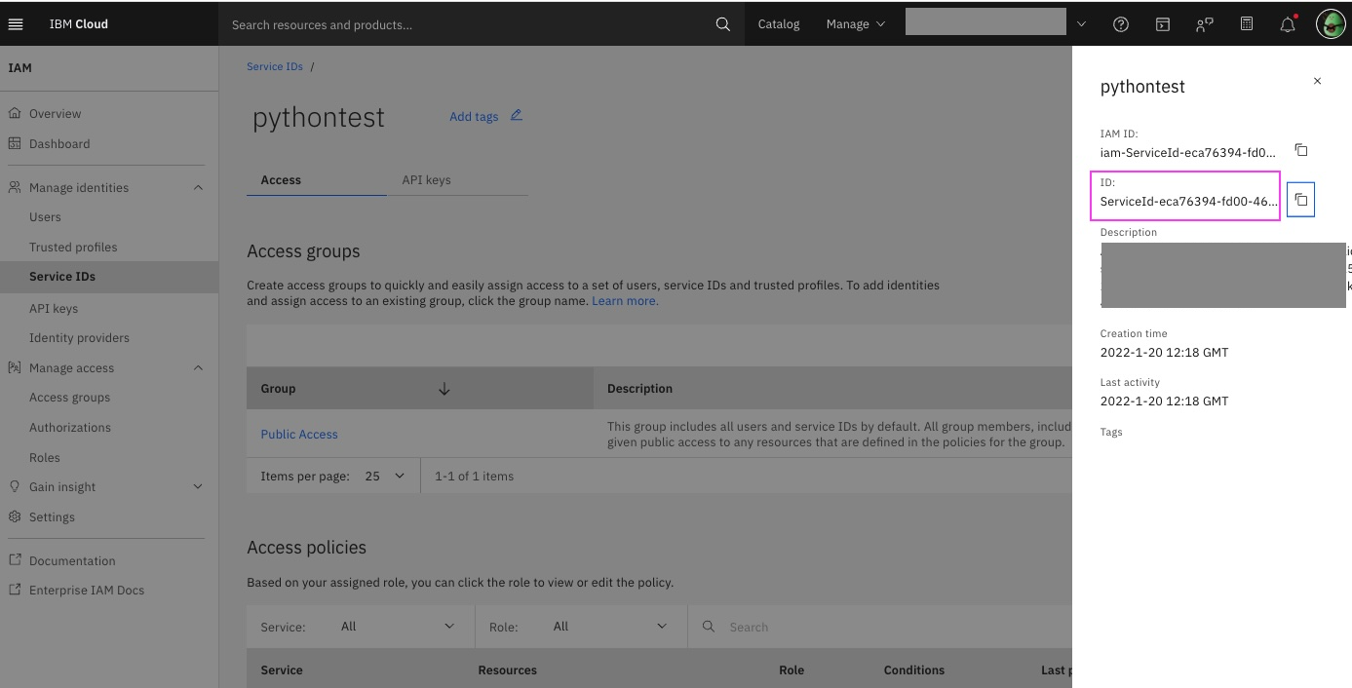Image resolution: width=1352 pixels, height=688 pixels.
Task: Click the Dashboard icon in sidebar
Action: 15,143
